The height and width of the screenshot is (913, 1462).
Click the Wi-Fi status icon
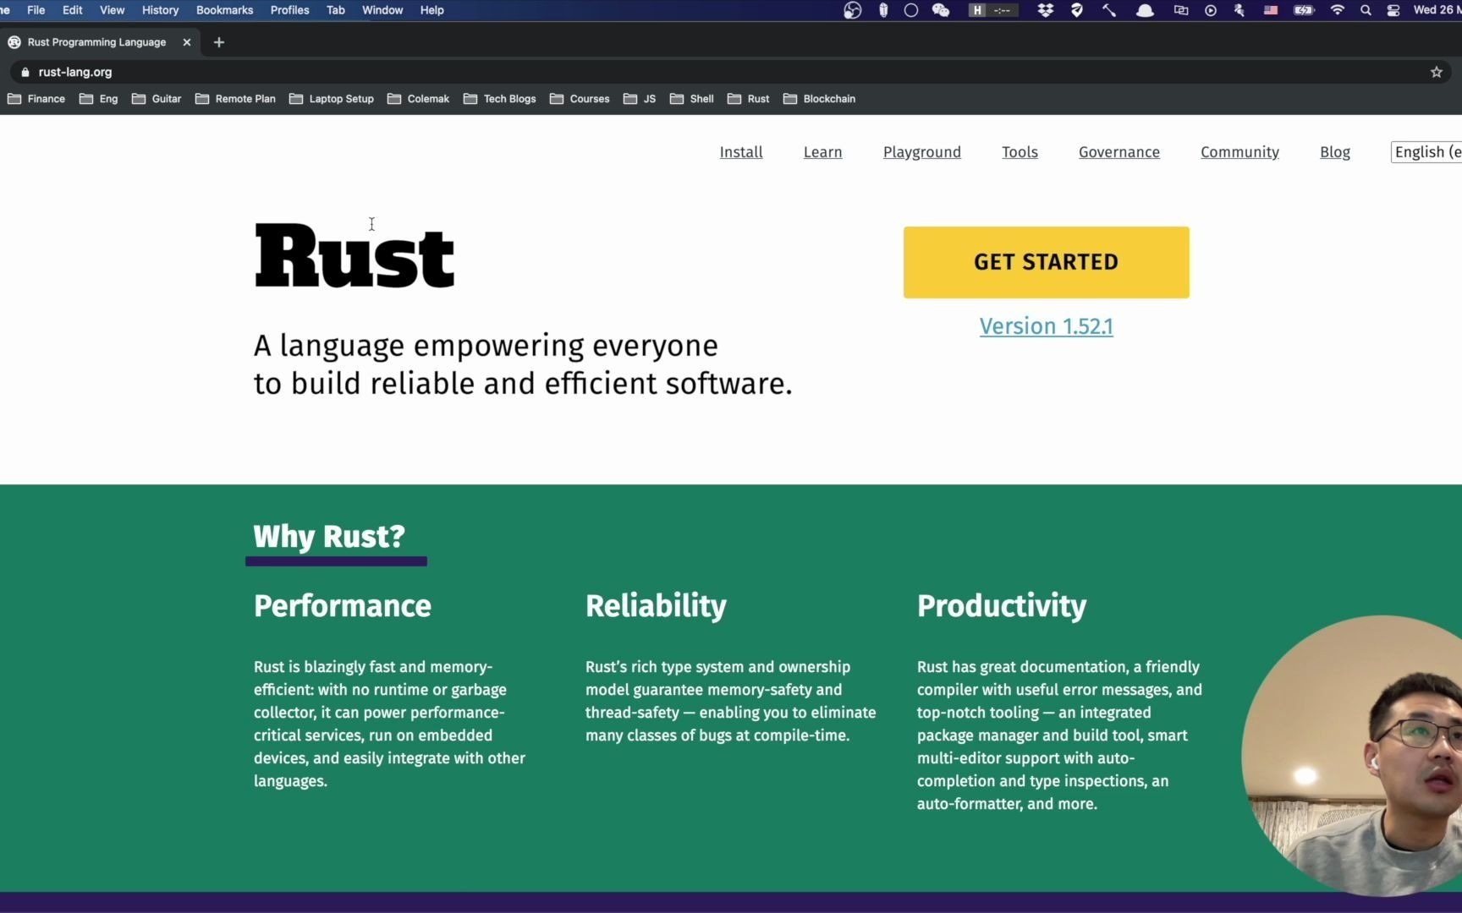[1337, 10]
